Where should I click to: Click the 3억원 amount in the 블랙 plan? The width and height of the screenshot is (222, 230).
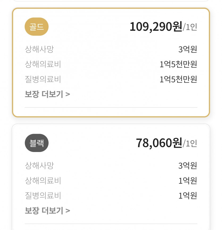coord(188,166)
